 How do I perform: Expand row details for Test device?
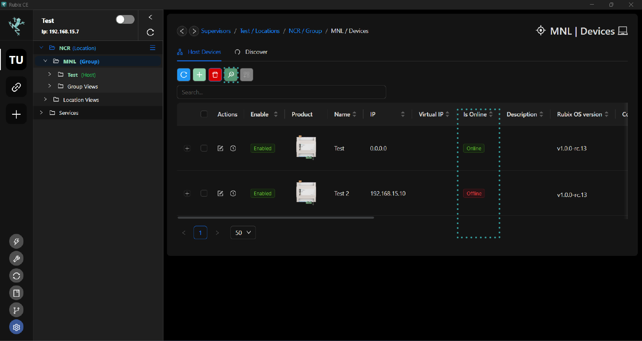point(187,148)
